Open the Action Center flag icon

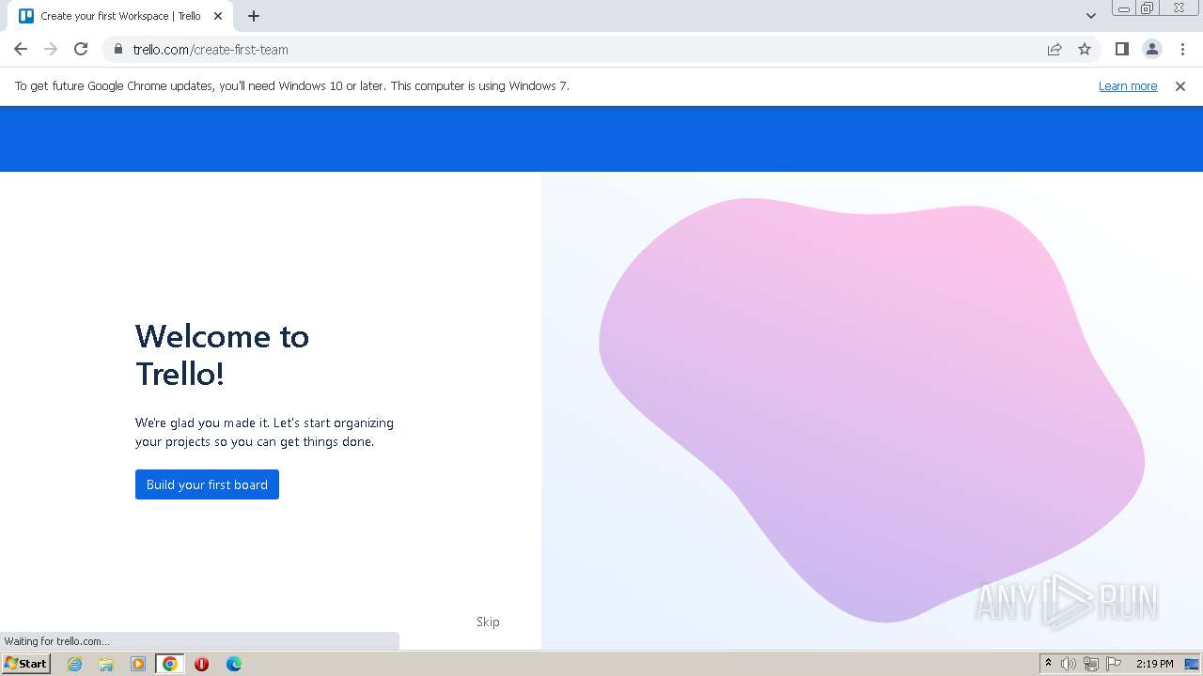(1114, 664)
